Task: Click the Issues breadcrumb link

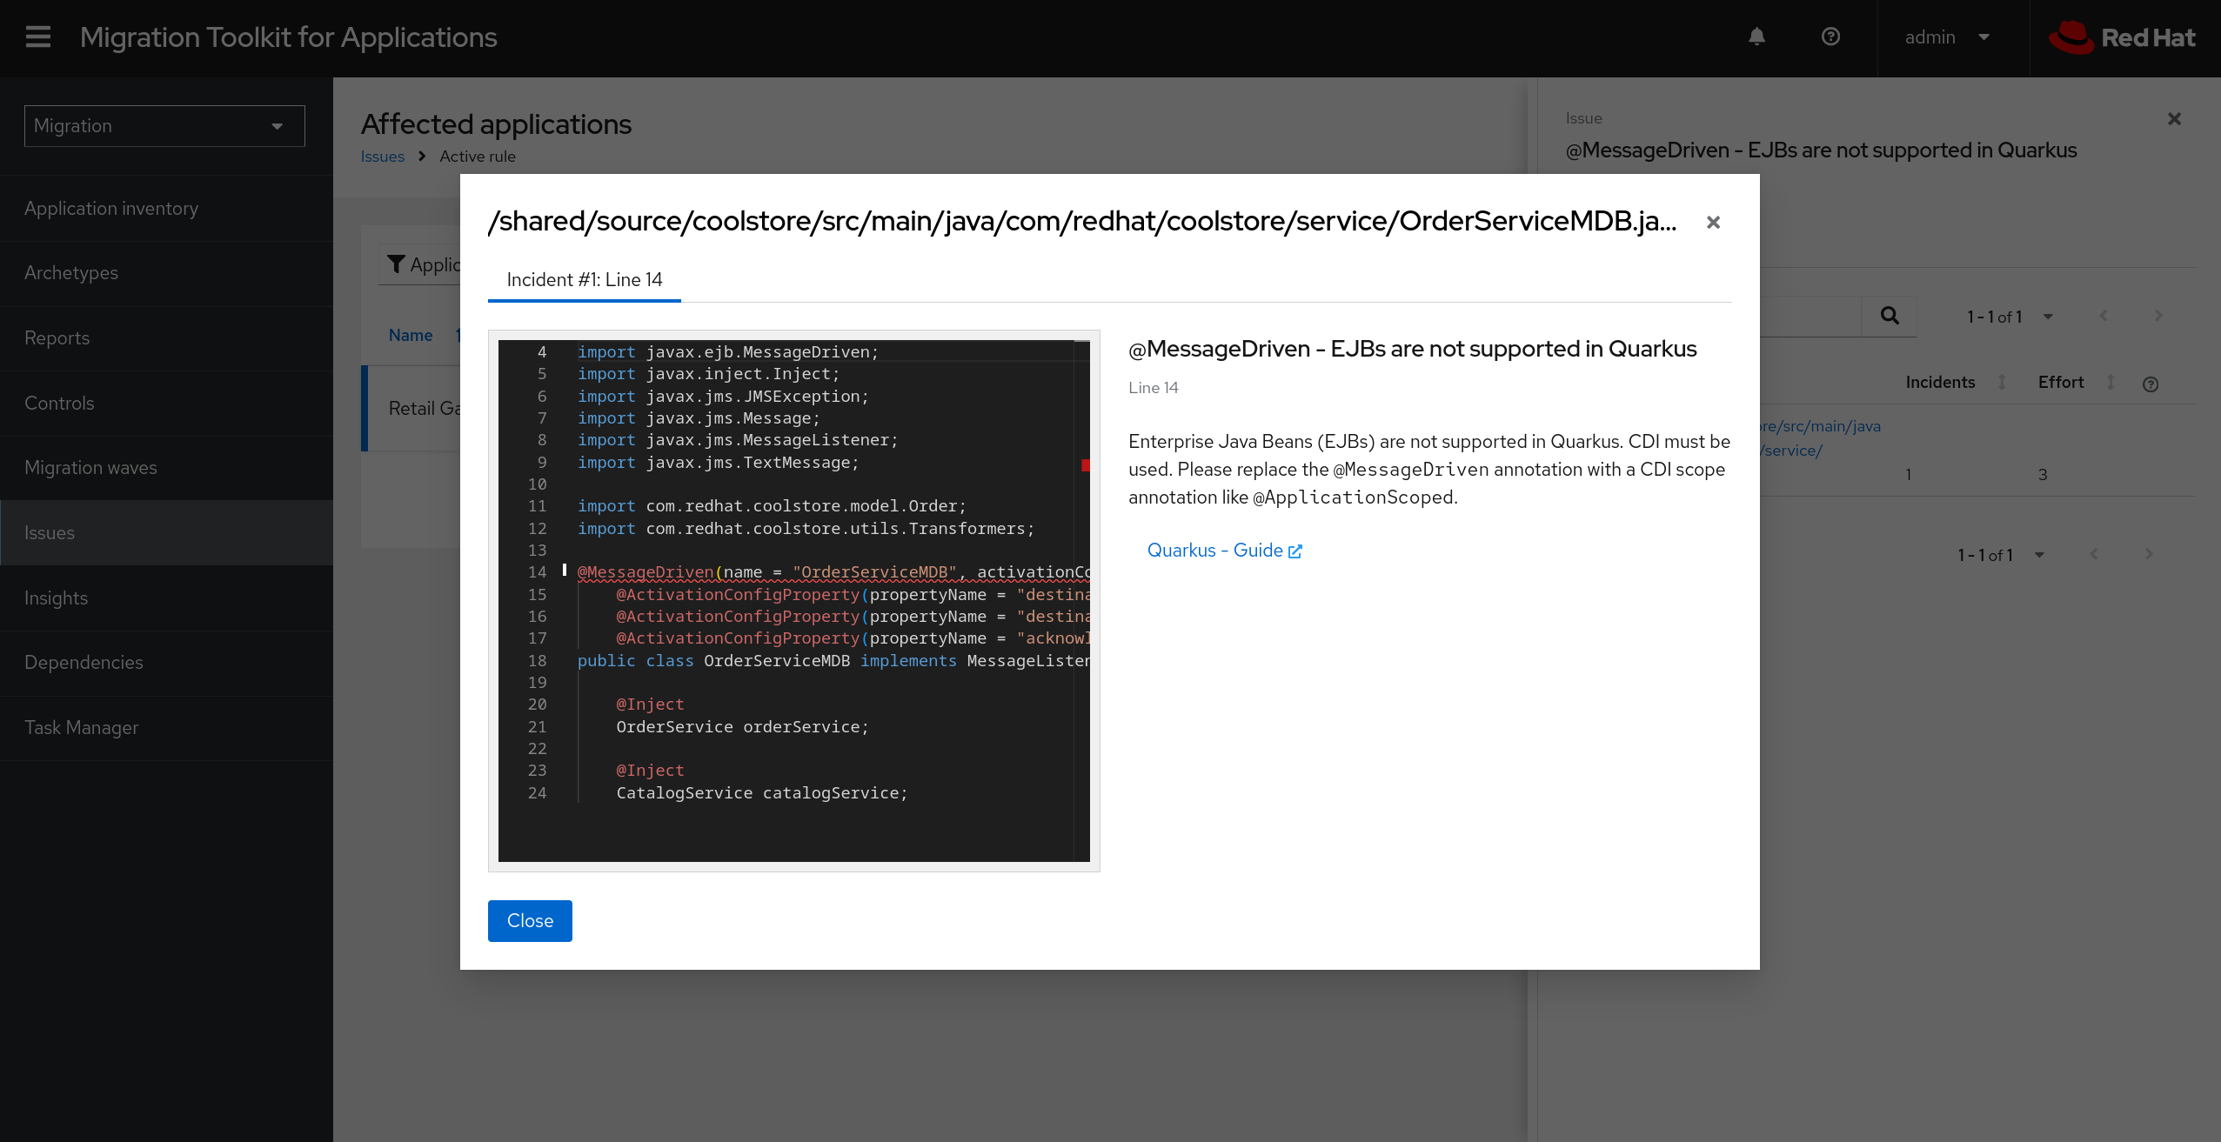Action: click(x=382, y=157)
